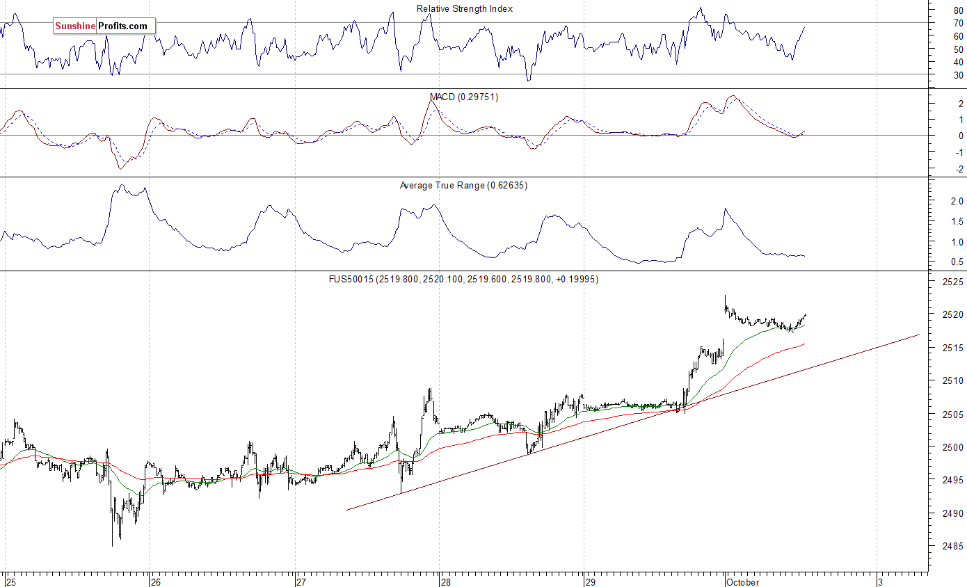Select the FUS50015 price header text

[x=463, y=279]
